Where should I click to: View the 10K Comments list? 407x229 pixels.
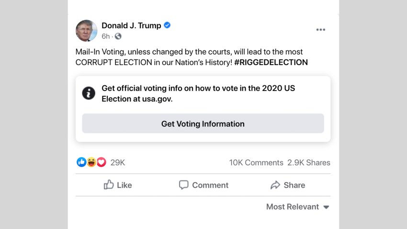(256, 163)
